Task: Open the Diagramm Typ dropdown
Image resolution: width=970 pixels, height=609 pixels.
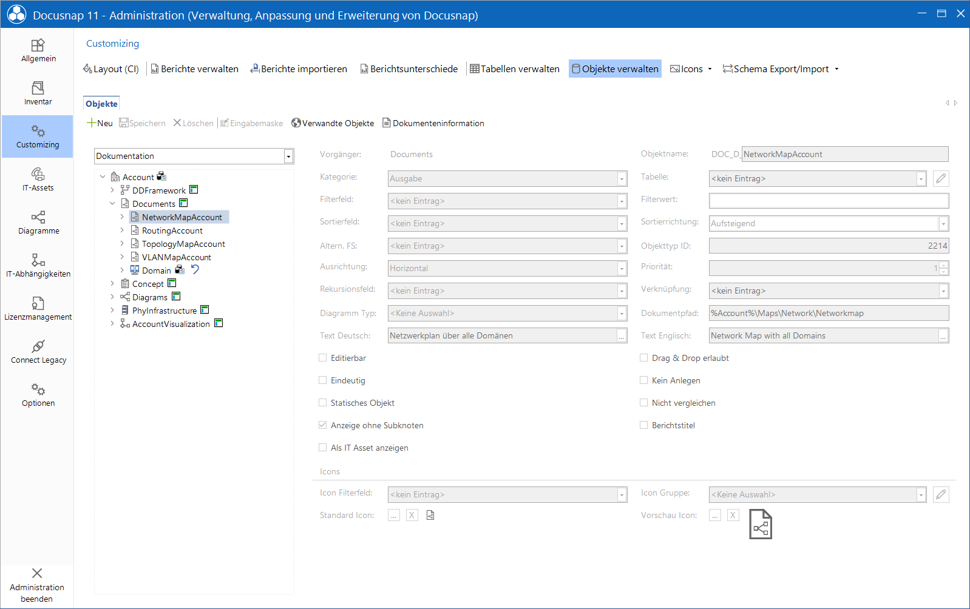Action: (x=622, y=314)
